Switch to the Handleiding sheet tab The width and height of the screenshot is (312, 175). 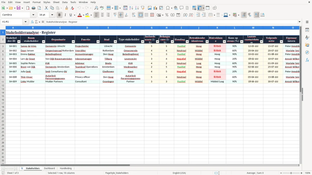[x=66, y=168]
